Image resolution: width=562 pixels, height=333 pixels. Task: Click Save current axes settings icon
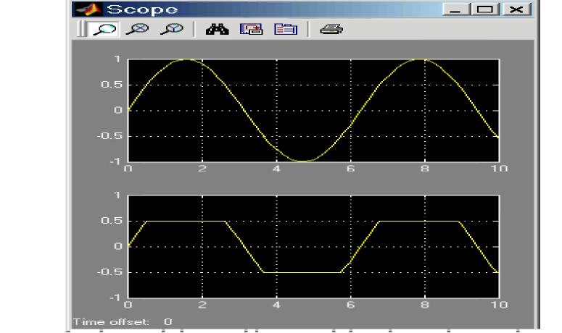pos(251,30)
